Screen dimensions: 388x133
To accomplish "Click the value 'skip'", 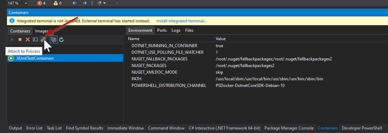I will 220,72.
